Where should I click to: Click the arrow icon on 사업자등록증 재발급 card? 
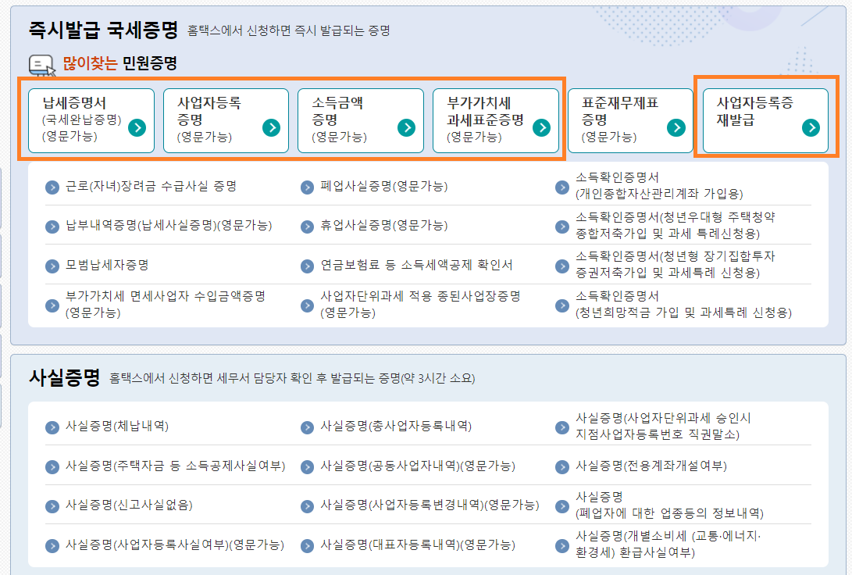[811, 127]
